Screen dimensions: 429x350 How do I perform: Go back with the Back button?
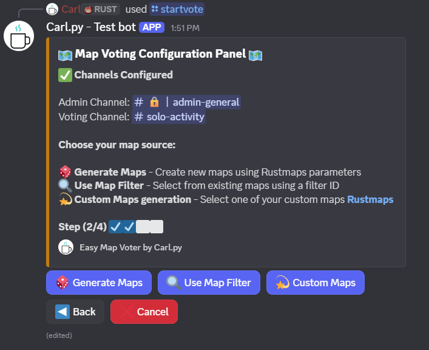75,312
